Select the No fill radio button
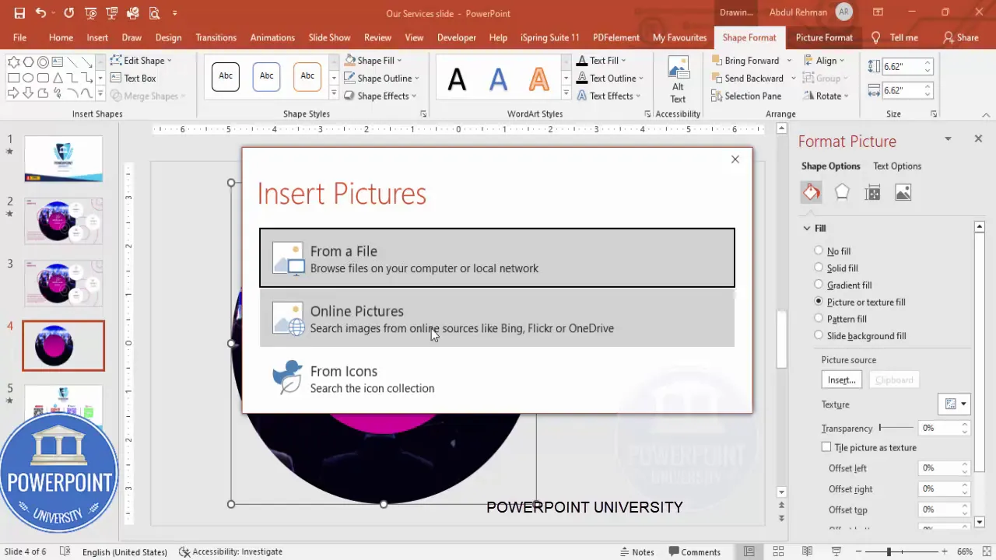 tap(819, 250)
